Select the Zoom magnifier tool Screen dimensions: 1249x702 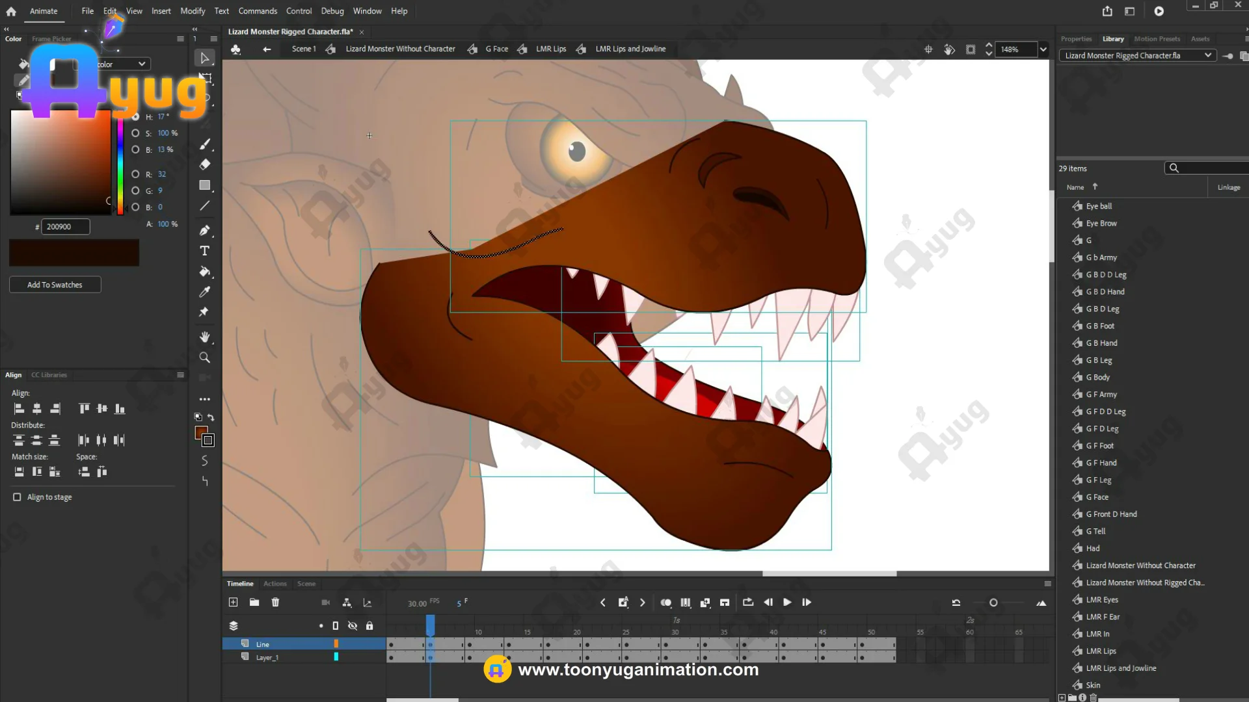205,357
